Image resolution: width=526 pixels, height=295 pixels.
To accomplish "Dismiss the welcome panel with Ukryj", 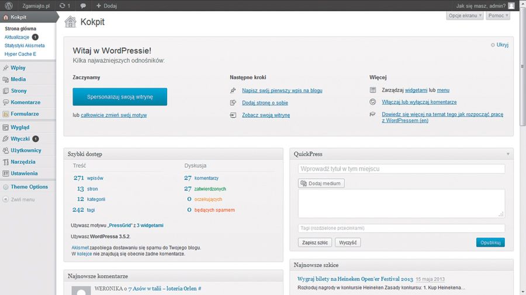I will point(502,45).
